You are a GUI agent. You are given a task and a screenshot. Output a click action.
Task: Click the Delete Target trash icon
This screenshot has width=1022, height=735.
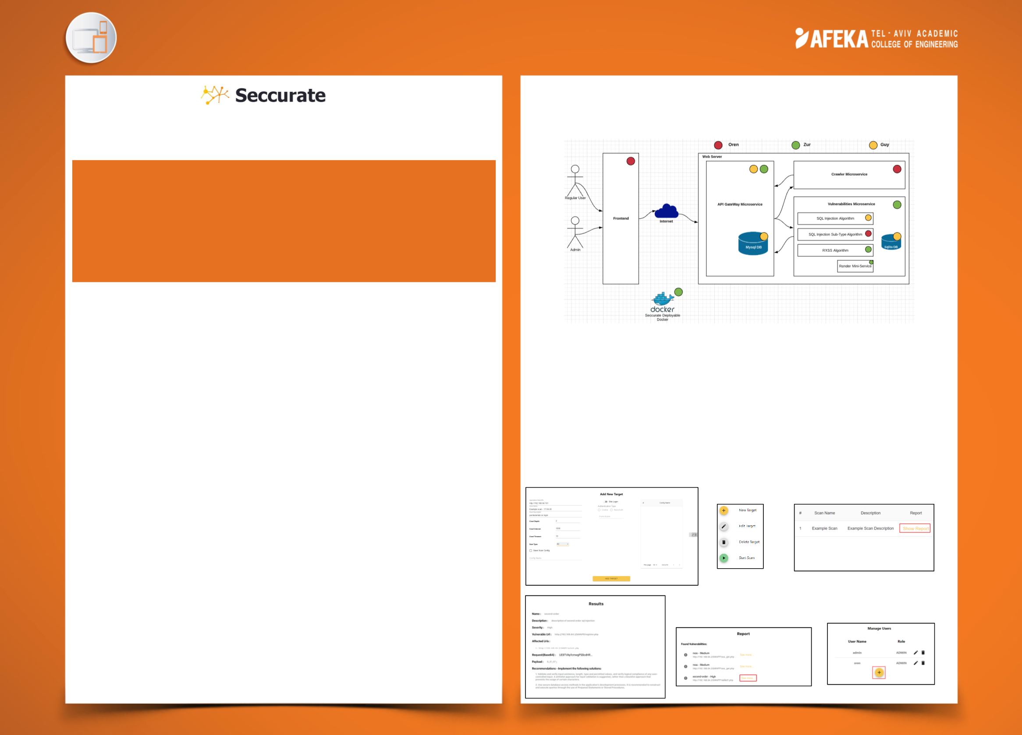[724, 542]
